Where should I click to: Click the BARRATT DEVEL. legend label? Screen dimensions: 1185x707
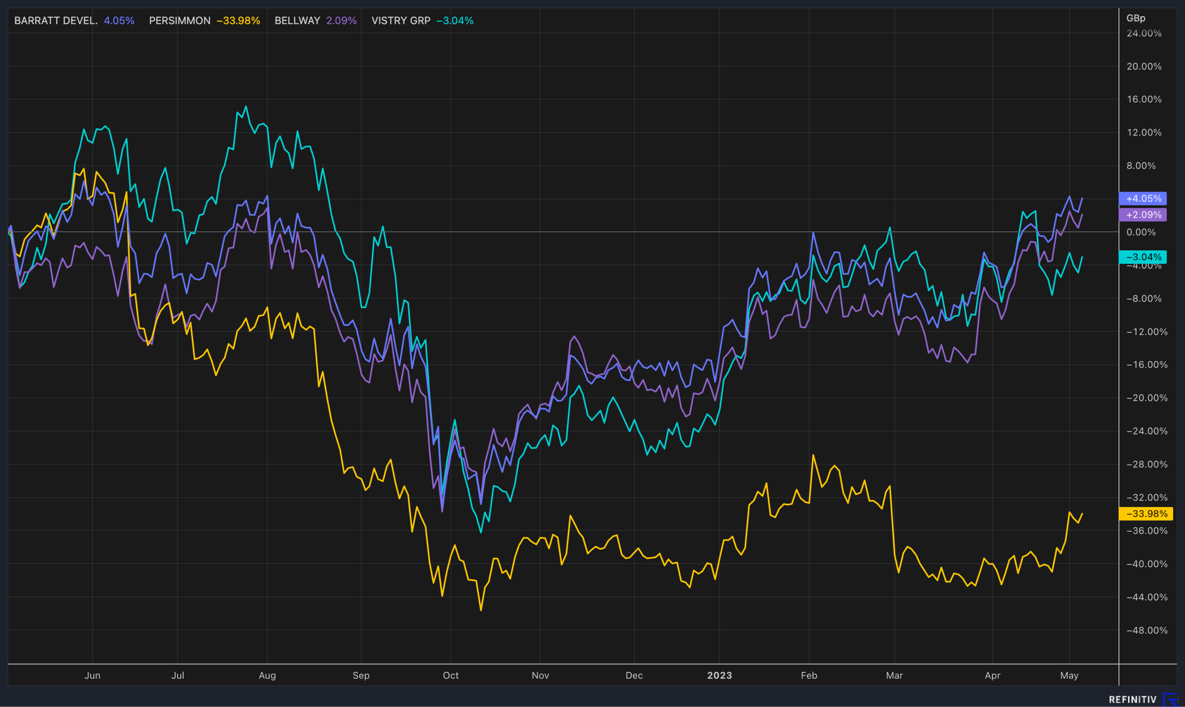point(56,21)
